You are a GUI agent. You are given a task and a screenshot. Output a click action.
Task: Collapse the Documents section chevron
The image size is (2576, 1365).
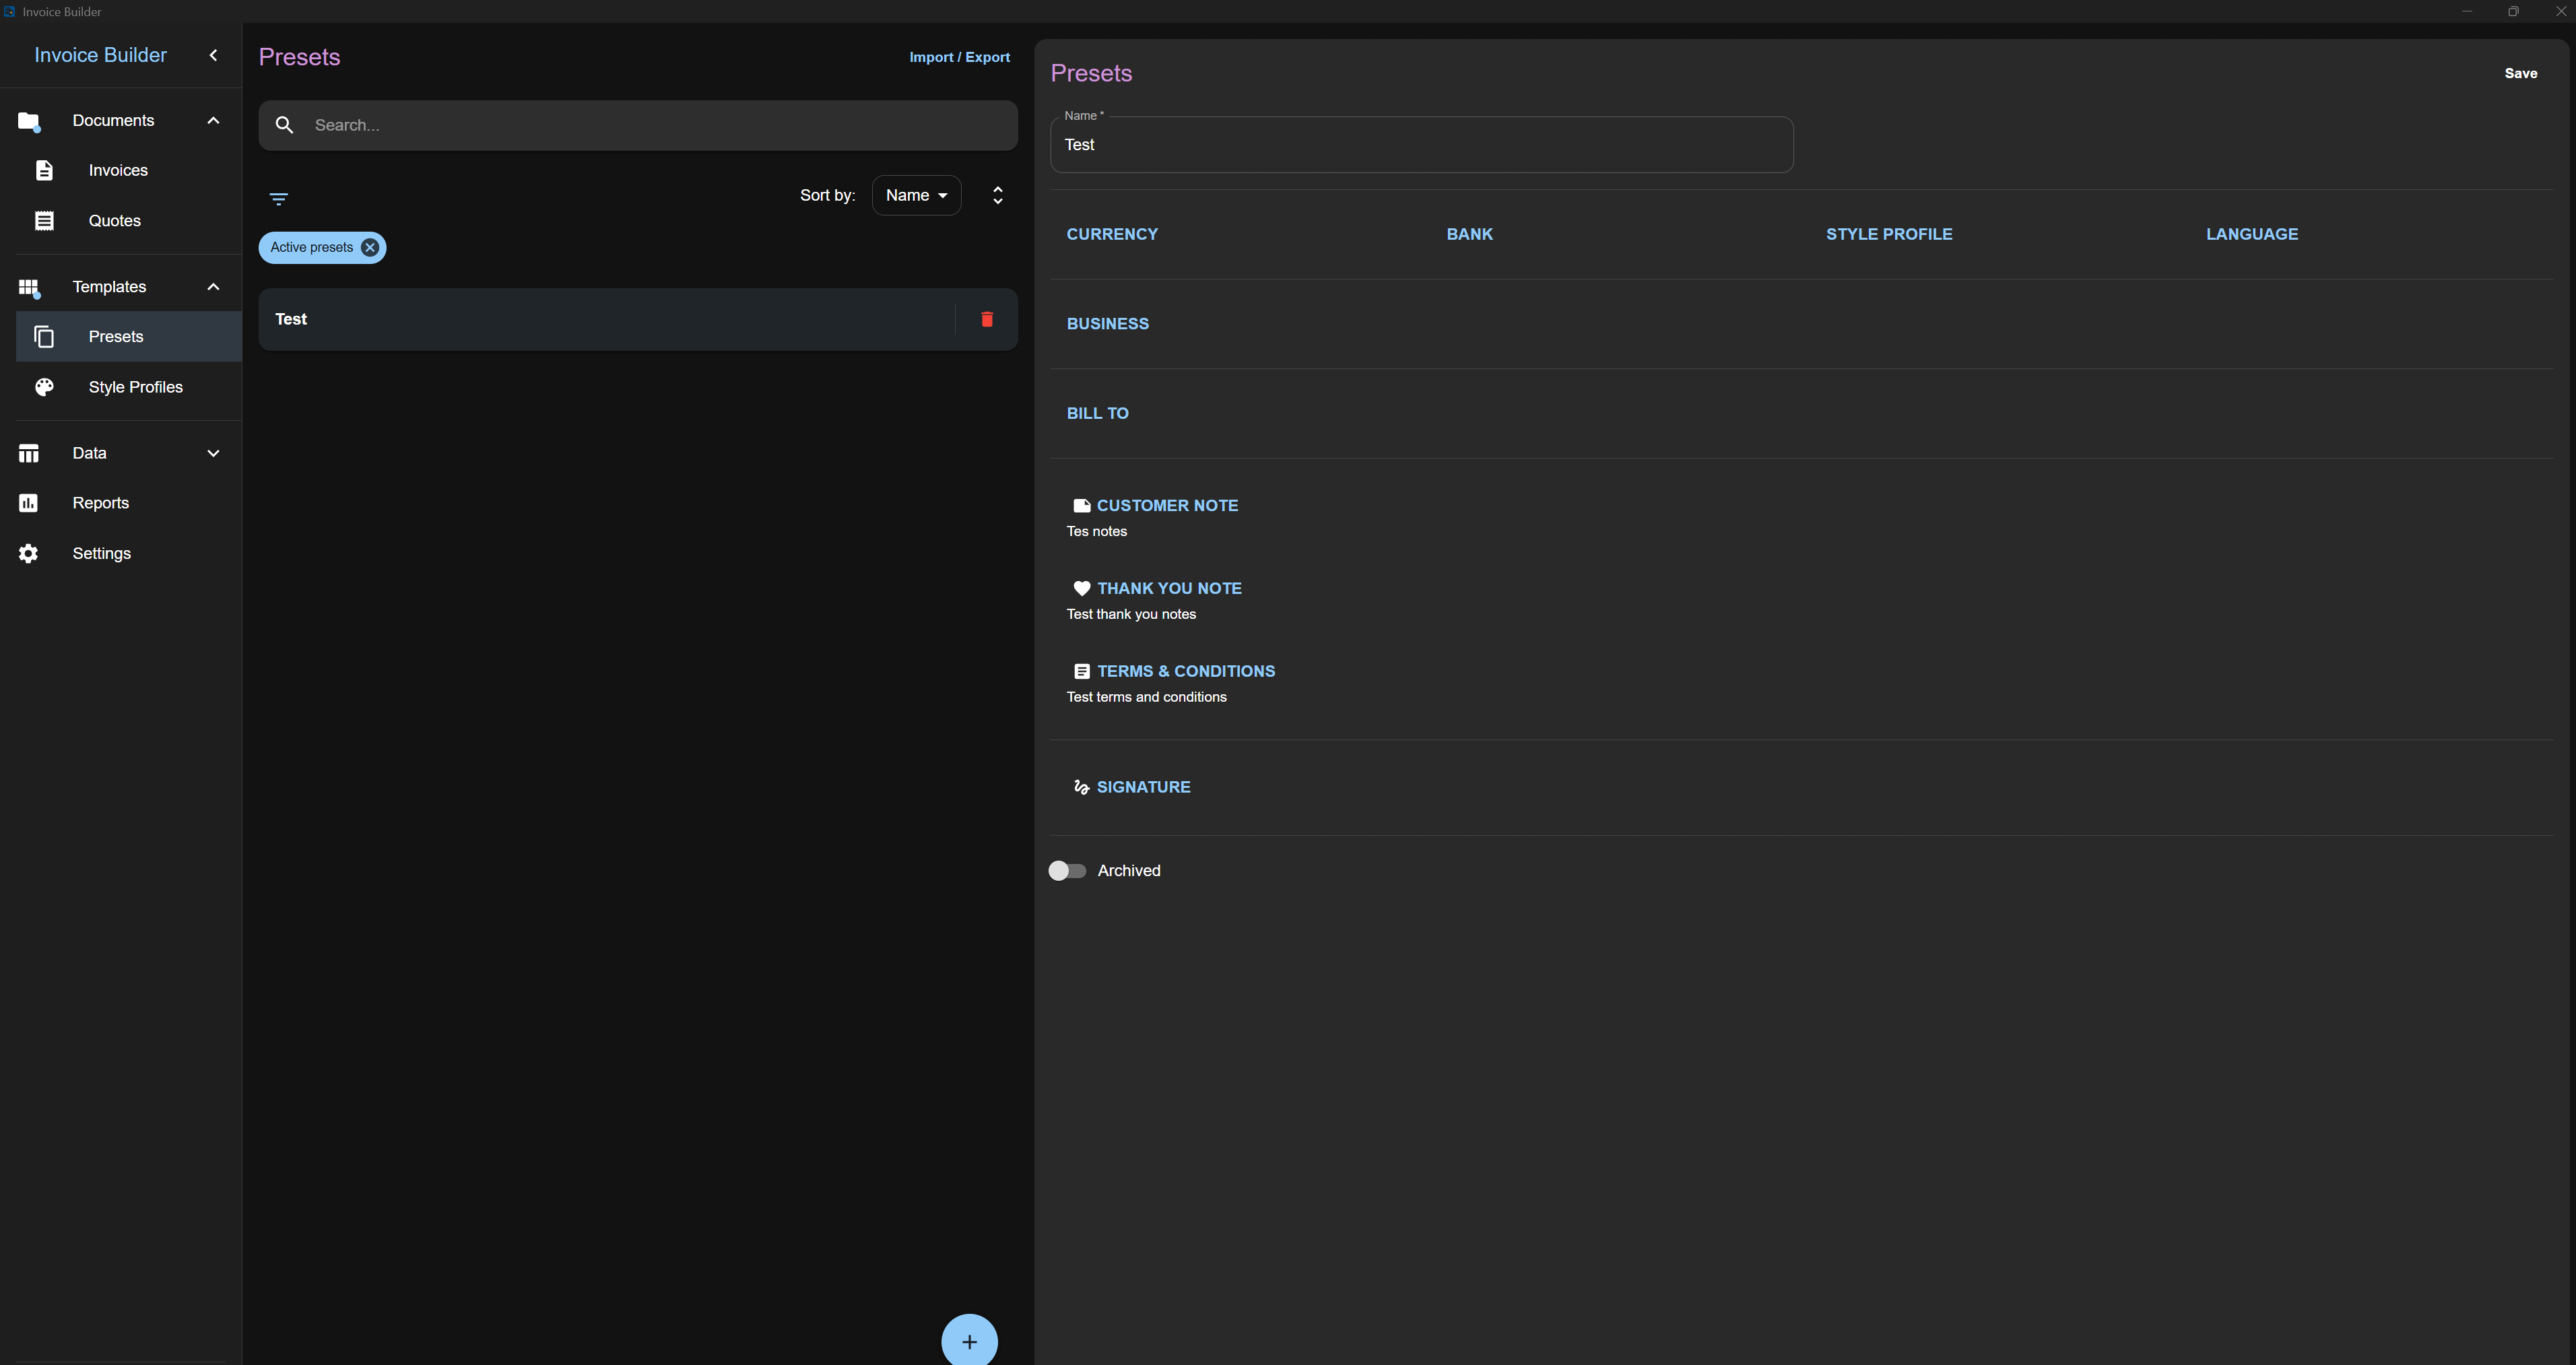point(213,121)
